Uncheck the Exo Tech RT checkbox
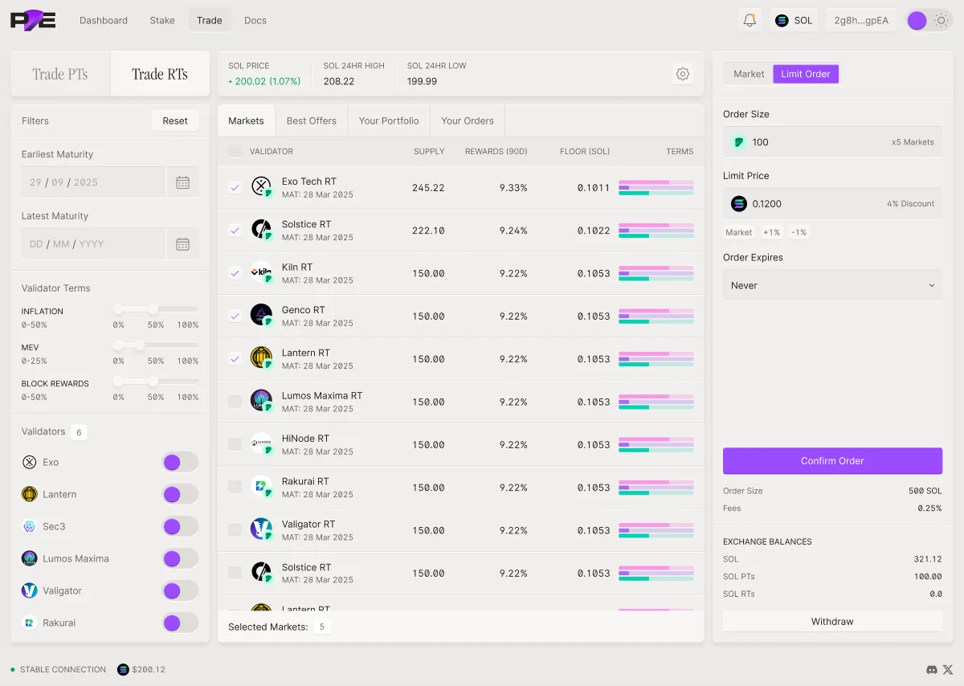This screenshot has height=686, width=964. tap(235, 187)
